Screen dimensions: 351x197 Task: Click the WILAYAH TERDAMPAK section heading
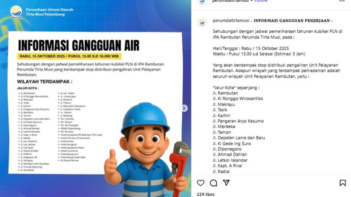tap(44, 82)
